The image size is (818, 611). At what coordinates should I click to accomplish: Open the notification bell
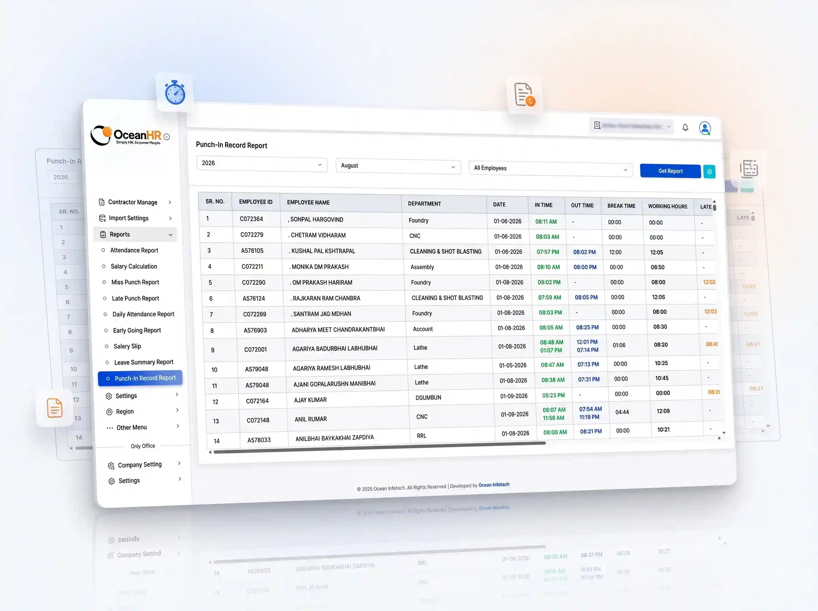685,128
